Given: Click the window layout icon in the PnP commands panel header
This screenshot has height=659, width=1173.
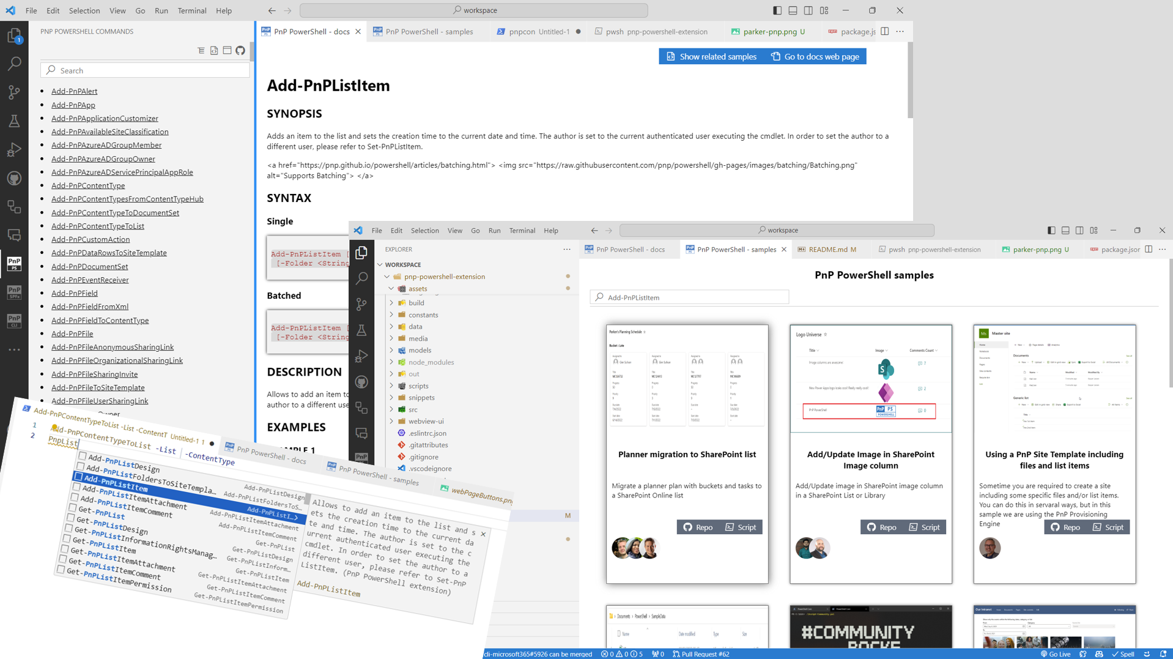Looking at the screenshot, I should tap(227, 50).
